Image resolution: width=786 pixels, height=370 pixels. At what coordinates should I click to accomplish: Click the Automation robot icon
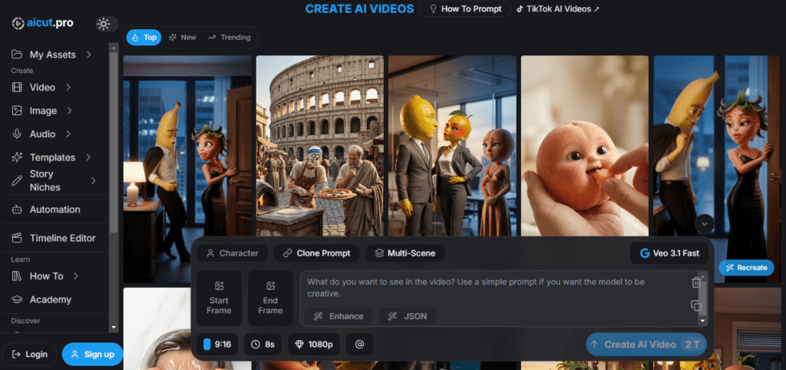point(17,210)
